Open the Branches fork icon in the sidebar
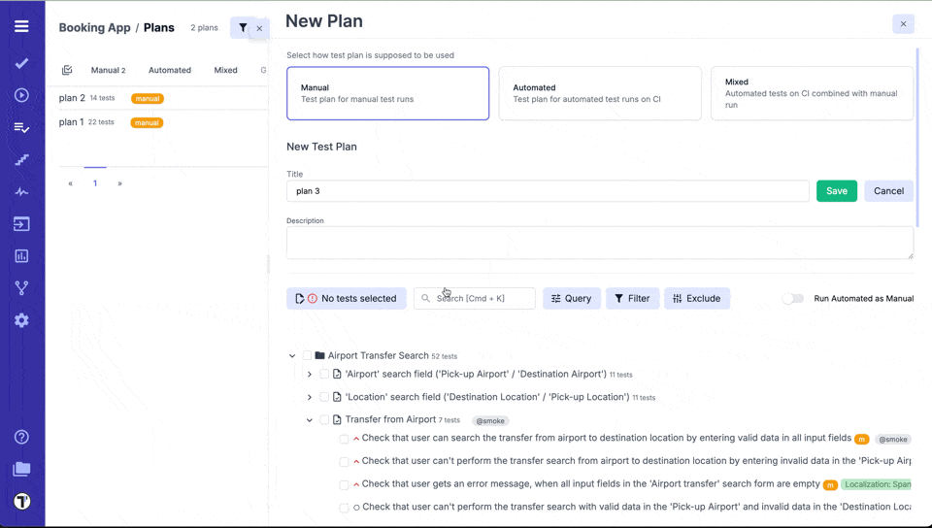932x528 pixels. pos(21,288)
